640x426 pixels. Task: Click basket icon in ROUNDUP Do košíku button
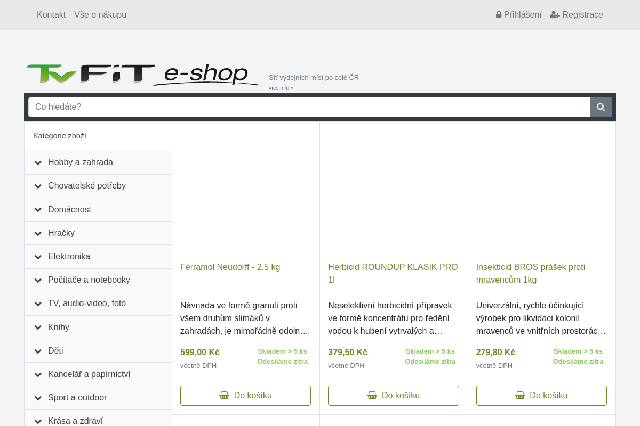pyautogui.click(x=372, y=395)
